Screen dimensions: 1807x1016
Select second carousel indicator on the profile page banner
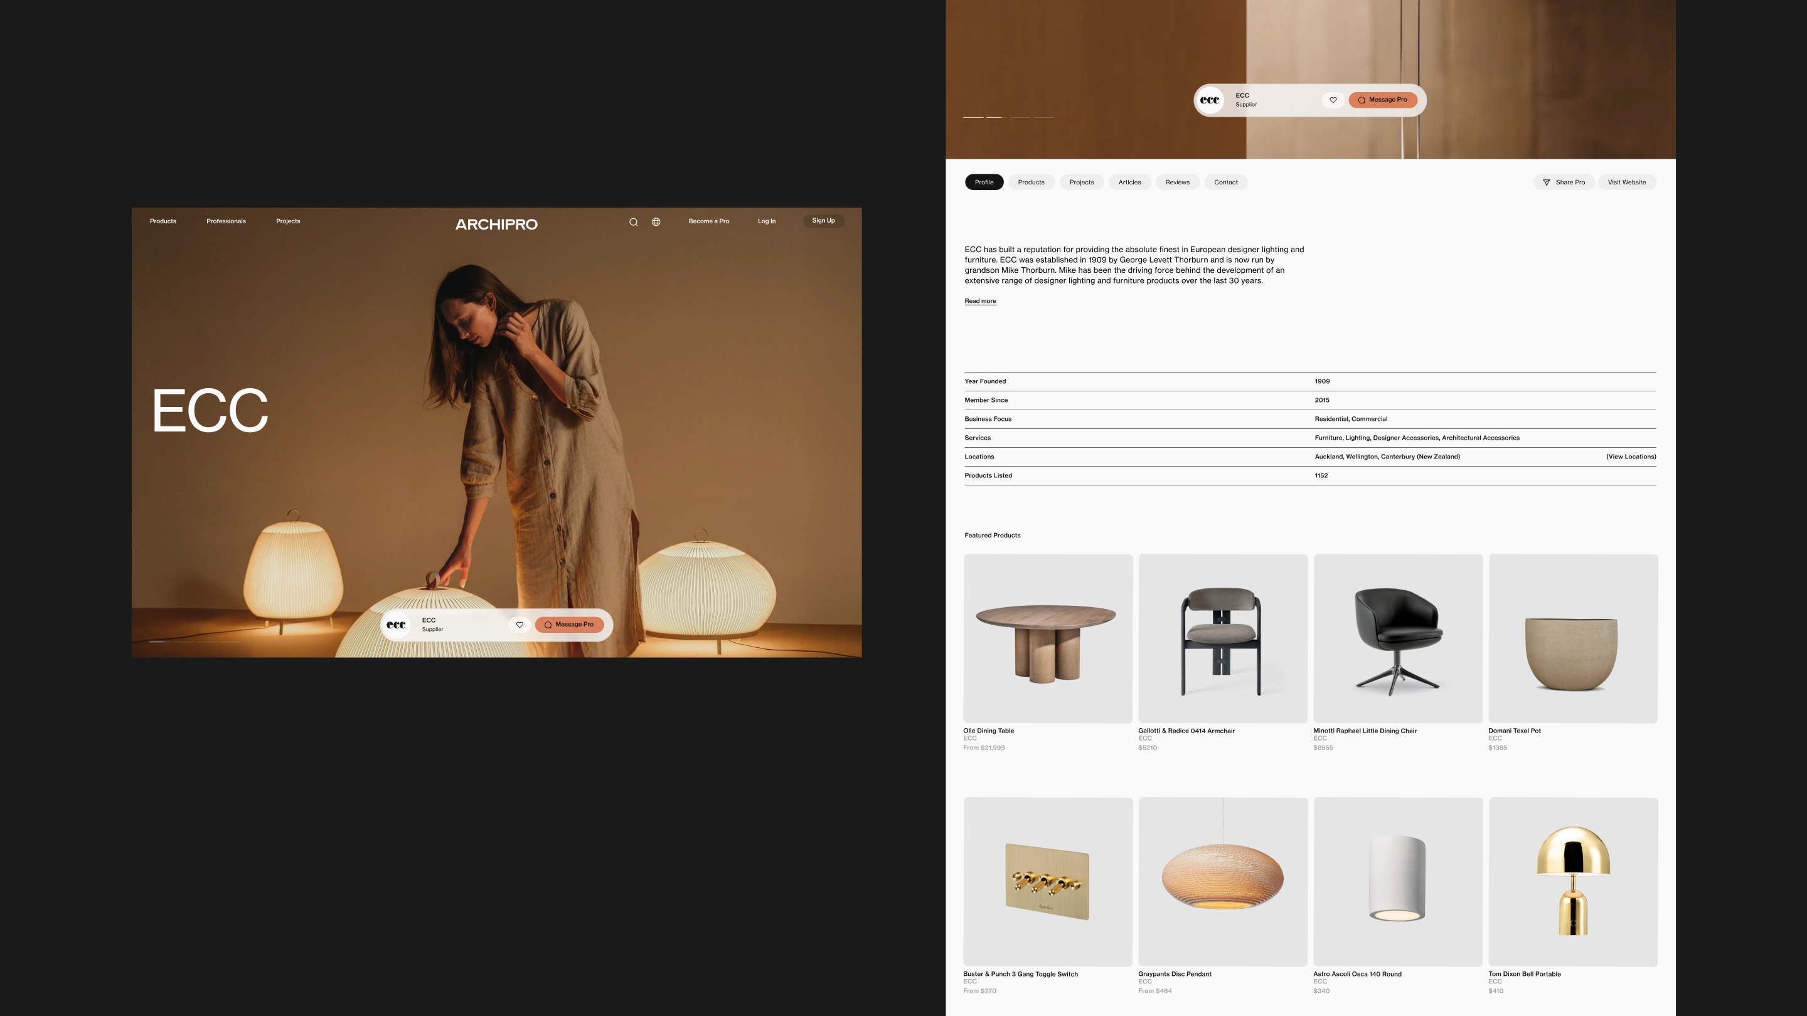(996, 117)
